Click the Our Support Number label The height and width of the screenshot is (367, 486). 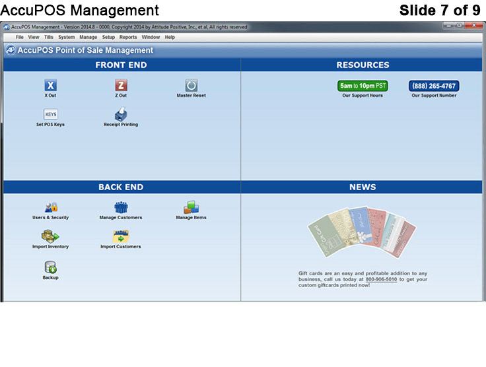tap(434, 96)
